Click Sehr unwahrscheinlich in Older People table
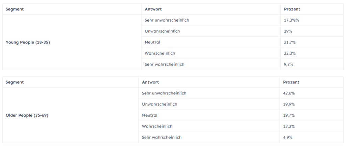 click(164, 93)
